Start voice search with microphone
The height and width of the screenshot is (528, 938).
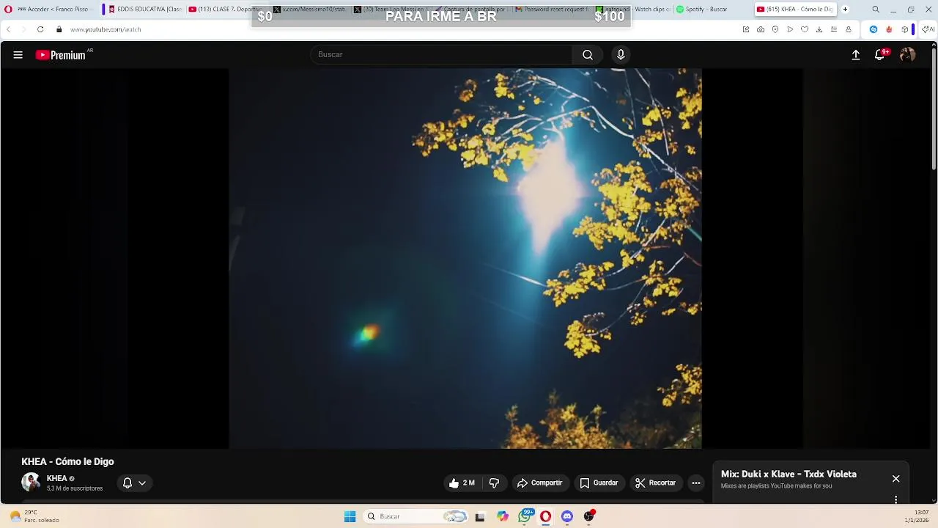point(621,55)
